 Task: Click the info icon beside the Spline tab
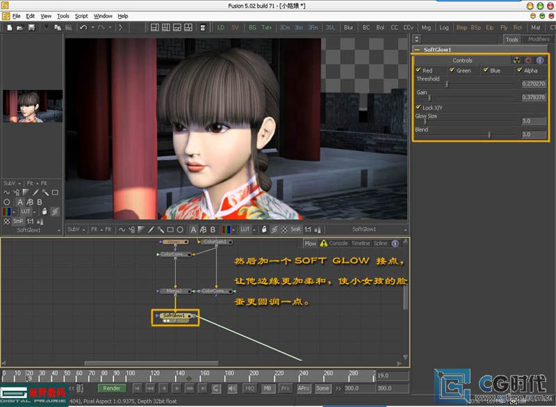click(x=395, y=244)
